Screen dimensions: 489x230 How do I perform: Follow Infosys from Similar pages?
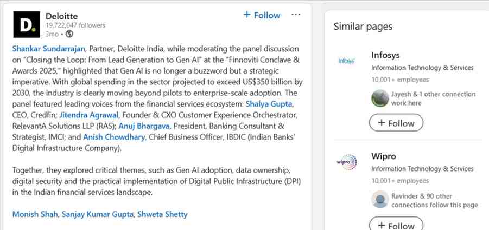click(396, 123)
